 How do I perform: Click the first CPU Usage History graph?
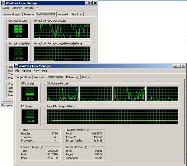click(x=63, y=94)
